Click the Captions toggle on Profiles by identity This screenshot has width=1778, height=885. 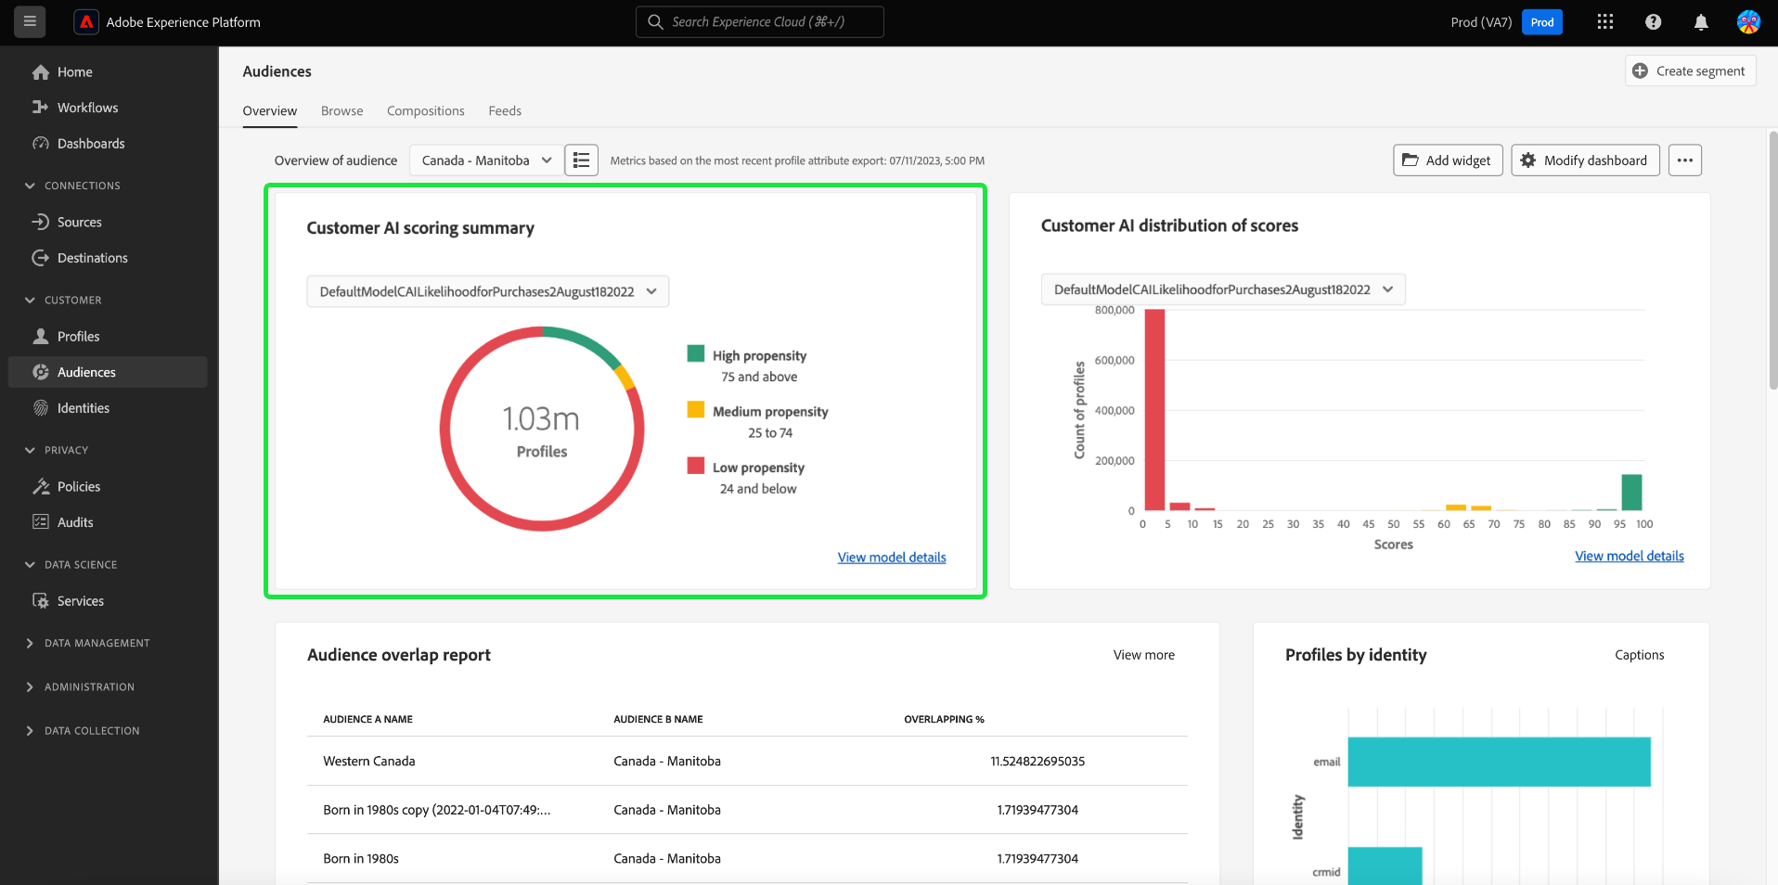point(1640,655)
